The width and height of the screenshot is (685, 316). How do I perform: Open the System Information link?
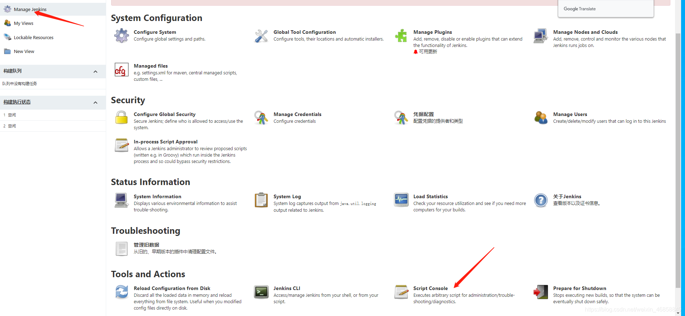(x=157, y=196)
